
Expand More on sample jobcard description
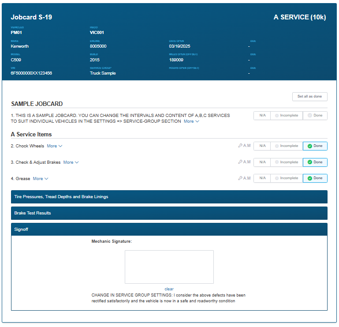(191, 121)
